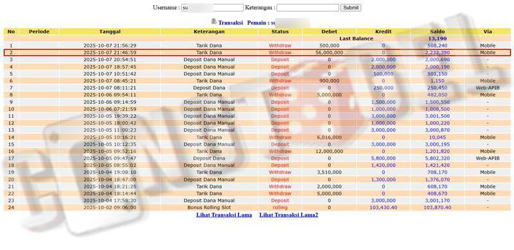Select the Keterangan column header
The height and width of the screenshot is (250, 514).
pos(209,31)
